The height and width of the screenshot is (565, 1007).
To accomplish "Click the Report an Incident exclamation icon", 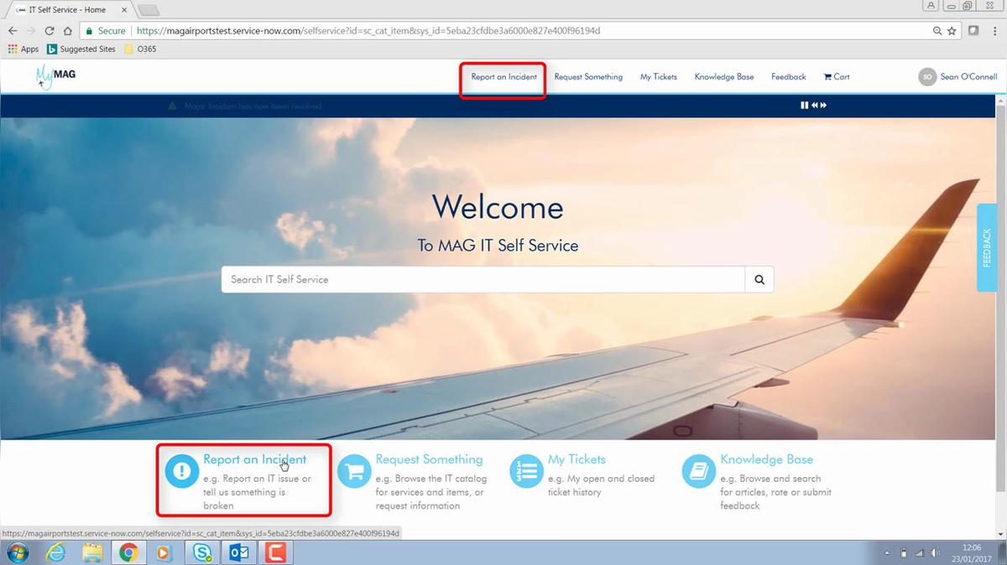I will coord(181,471).
